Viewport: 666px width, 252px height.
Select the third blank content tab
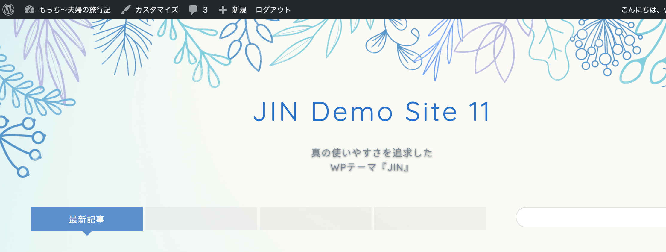(x=316, y=218)
